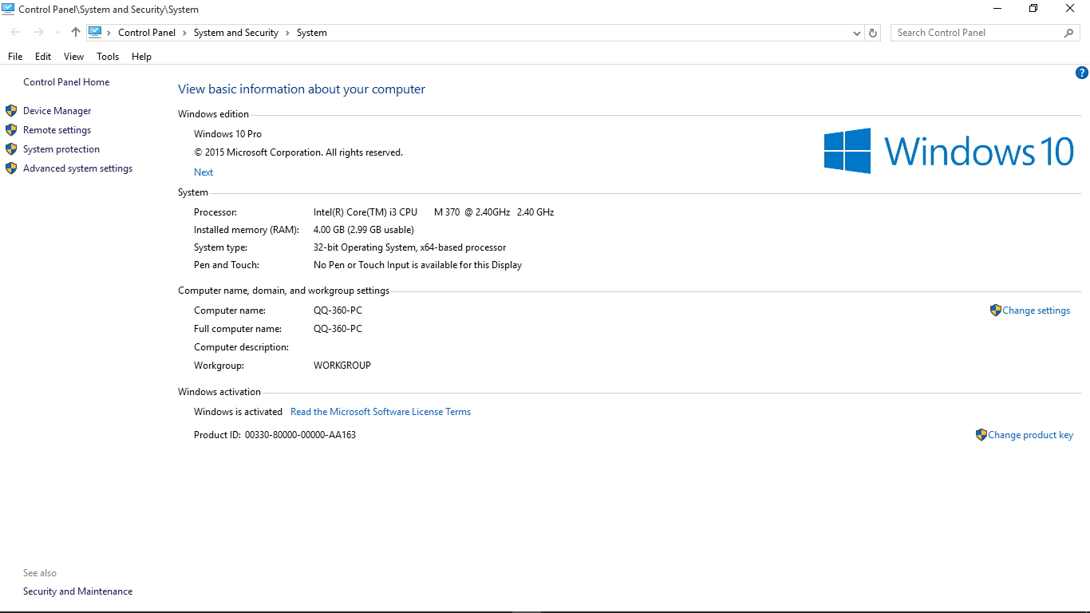The height and width of the screenshot is (613, 1090).
Task: Refresh the Control Panel page
Action: (x=873, y=33)
